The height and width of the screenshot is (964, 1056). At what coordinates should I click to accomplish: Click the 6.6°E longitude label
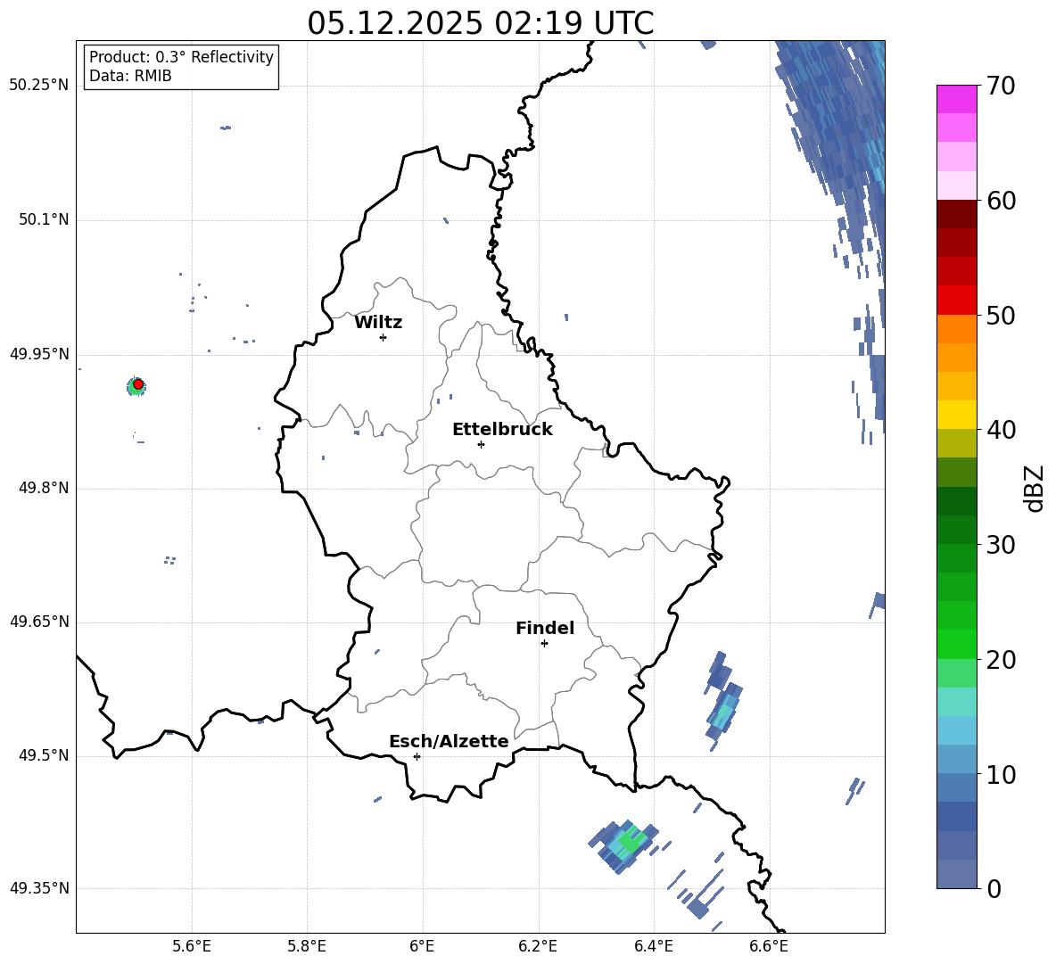coord(769,946)
